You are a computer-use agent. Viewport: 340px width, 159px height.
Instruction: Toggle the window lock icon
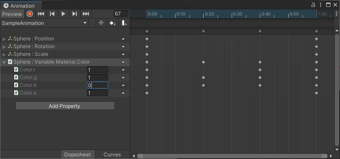pos(313,5)
